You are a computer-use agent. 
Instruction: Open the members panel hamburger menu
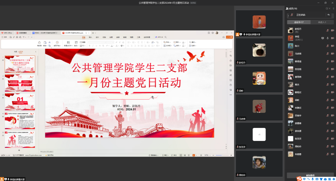[x=333, y=8]
